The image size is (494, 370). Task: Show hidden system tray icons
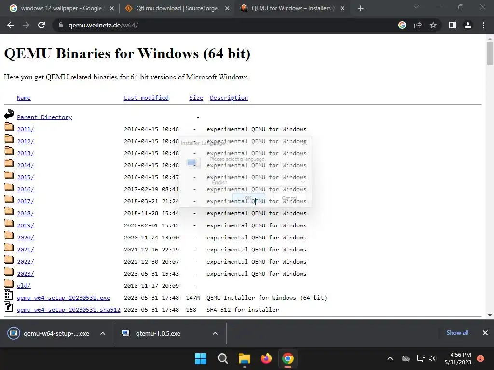[390, 358]
